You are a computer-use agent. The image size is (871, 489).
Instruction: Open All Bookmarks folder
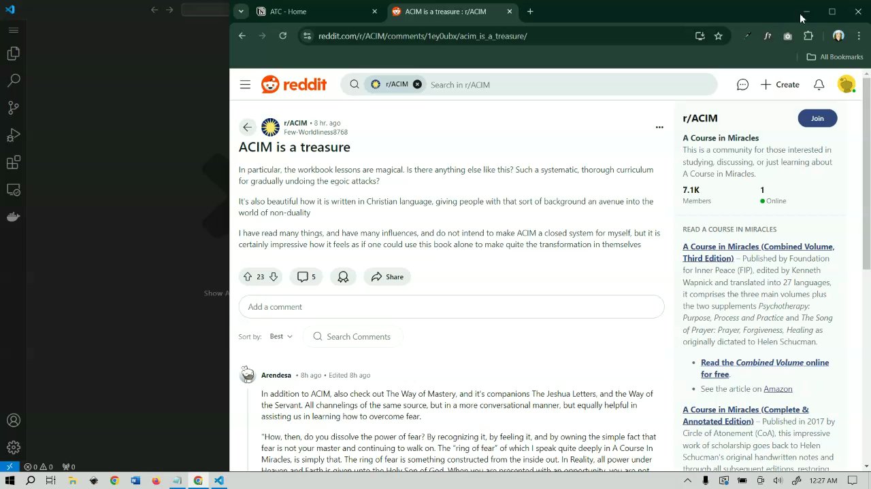point(834,57)
